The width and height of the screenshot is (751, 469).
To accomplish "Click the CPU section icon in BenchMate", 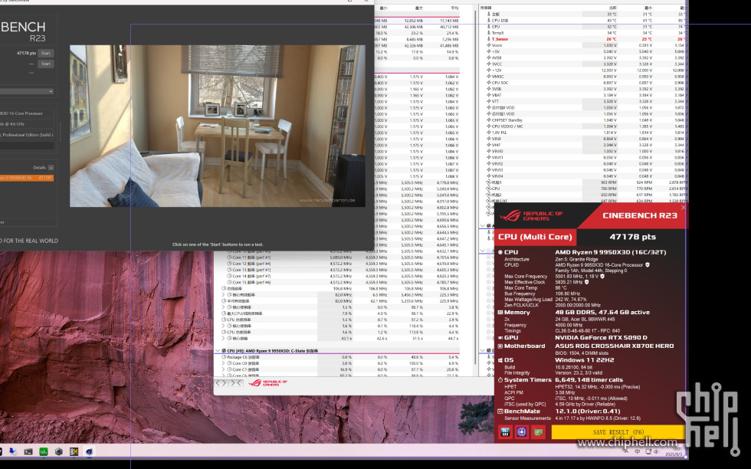I will (x=500, y=252).
